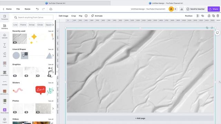Select the Line chip
221x124 pixels.
pos(15,25)
